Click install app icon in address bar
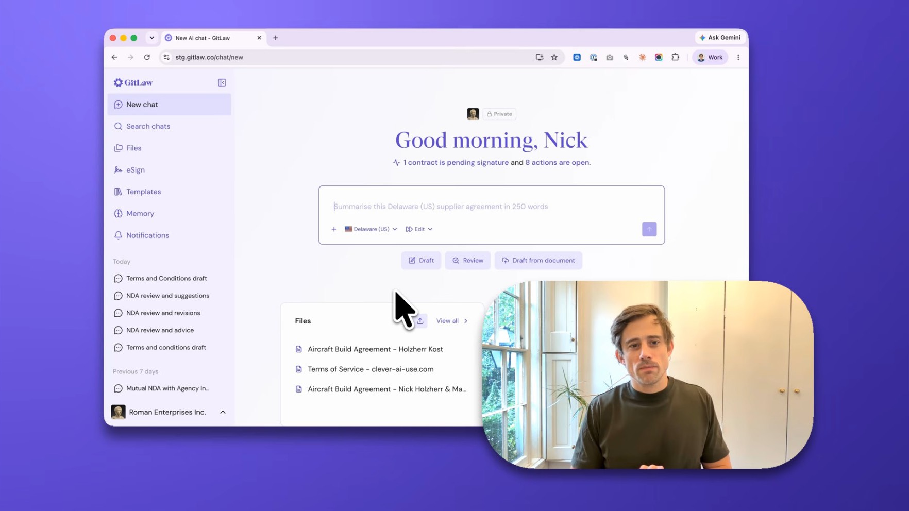The height and width of the screenshot is (511, 909). pyautogui.click(x=539, y=57)
